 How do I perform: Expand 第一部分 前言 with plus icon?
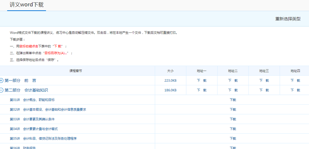coord(1,80)
